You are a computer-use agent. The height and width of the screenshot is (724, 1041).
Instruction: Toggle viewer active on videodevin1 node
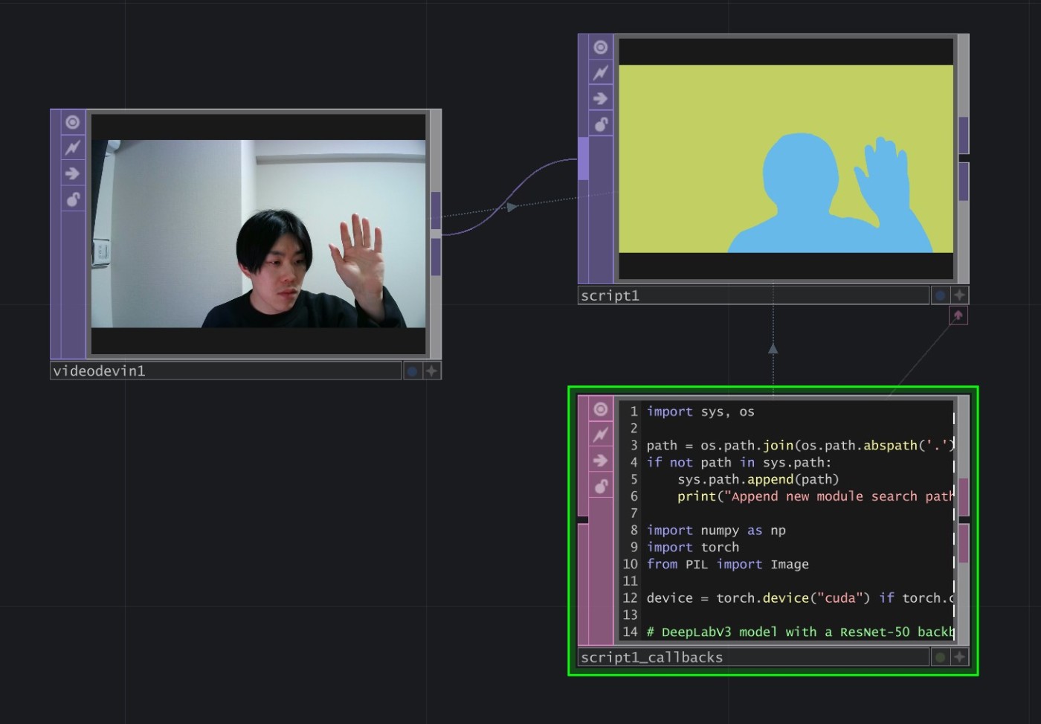(x=72, y=122)
